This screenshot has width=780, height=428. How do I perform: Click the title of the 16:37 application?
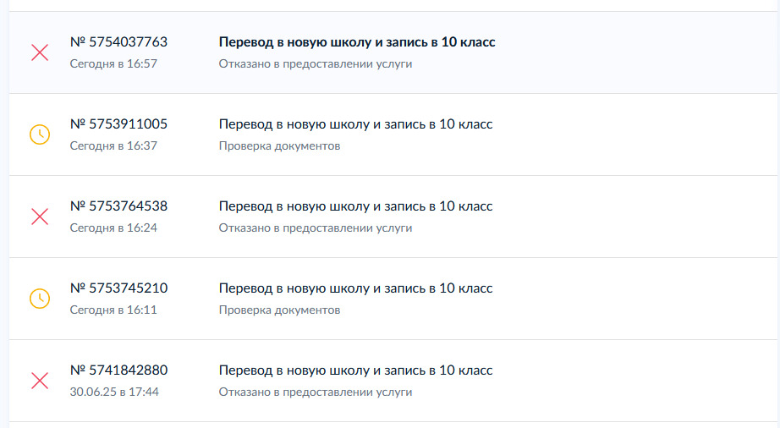click(355, 124)
